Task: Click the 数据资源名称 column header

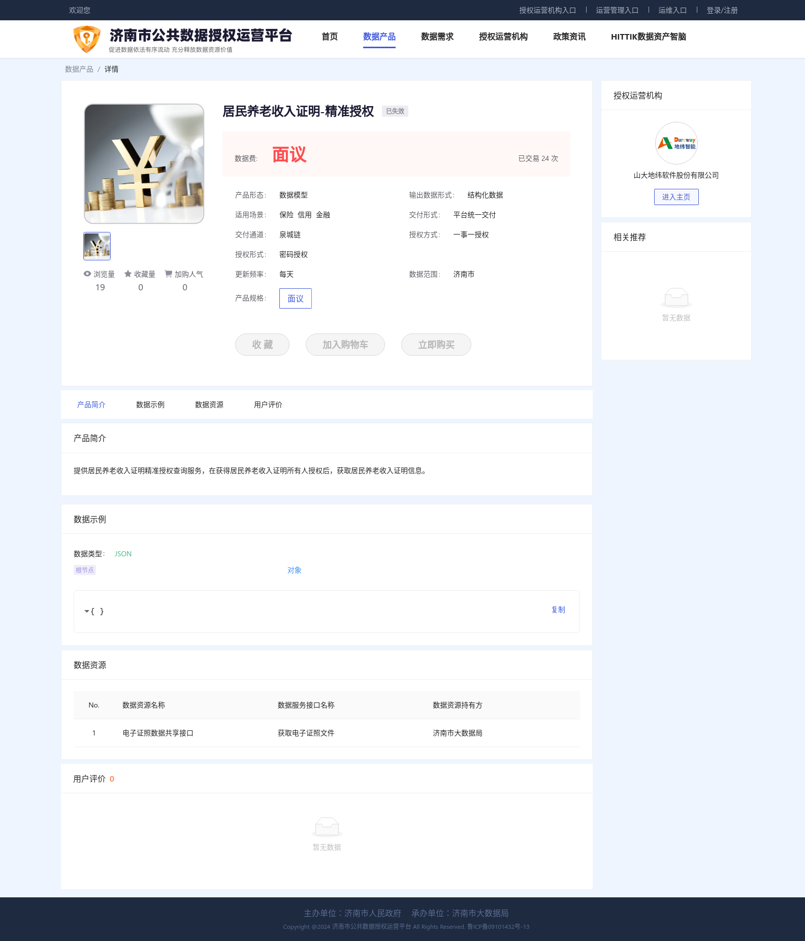Action: [x=144, y=705]
